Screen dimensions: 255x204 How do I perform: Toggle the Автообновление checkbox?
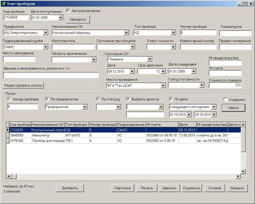click(x=68, y=11)
